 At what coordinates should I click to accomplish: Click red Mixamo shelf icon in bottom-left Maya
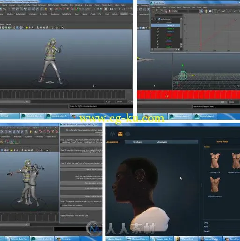tap(7, 142)
